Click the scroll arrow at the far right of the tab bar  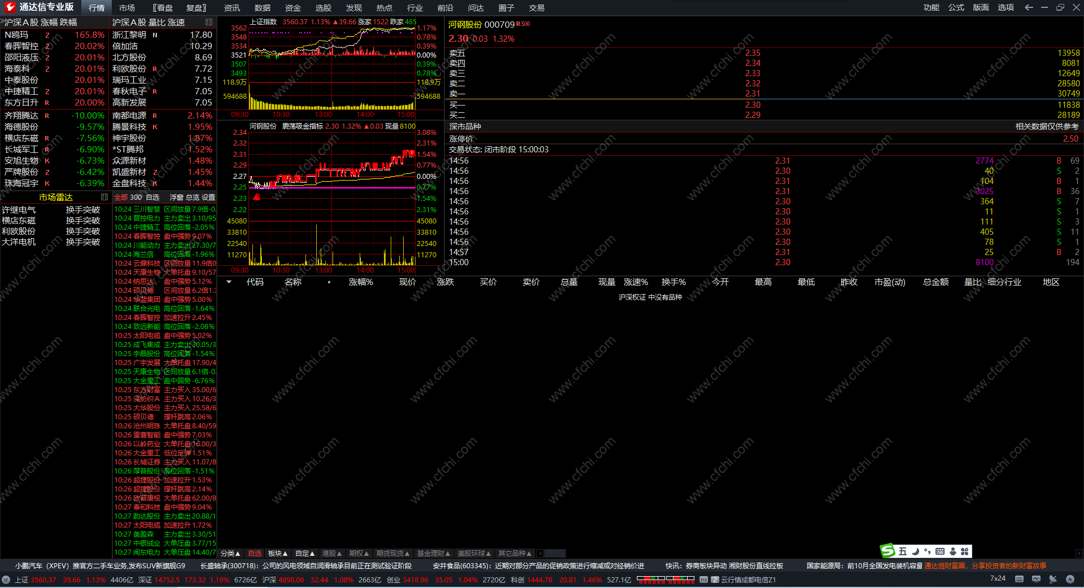click(1079, 554)
